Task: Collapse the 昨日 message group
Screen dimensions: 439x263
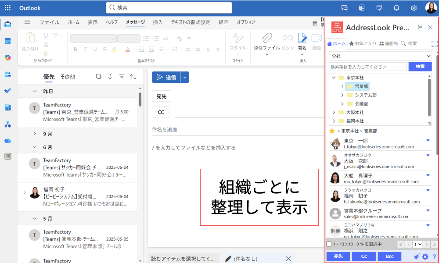Action: click(x=35, y=91)
